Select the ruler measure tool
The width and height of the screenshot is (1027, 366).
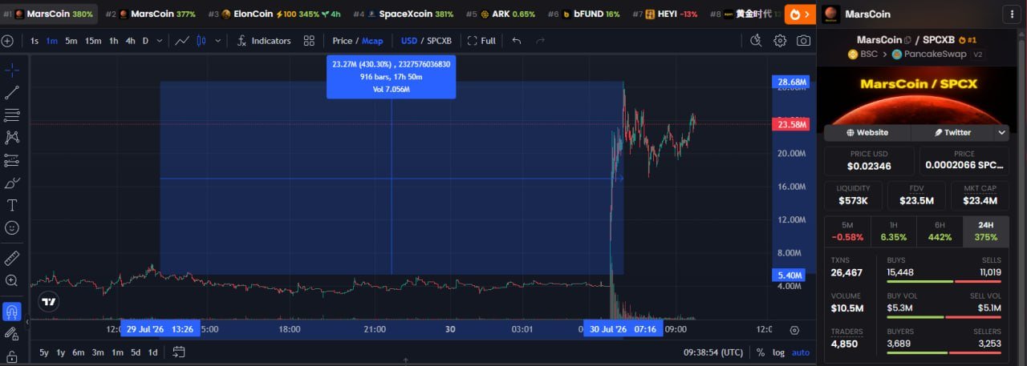click(x=12, y=258)
